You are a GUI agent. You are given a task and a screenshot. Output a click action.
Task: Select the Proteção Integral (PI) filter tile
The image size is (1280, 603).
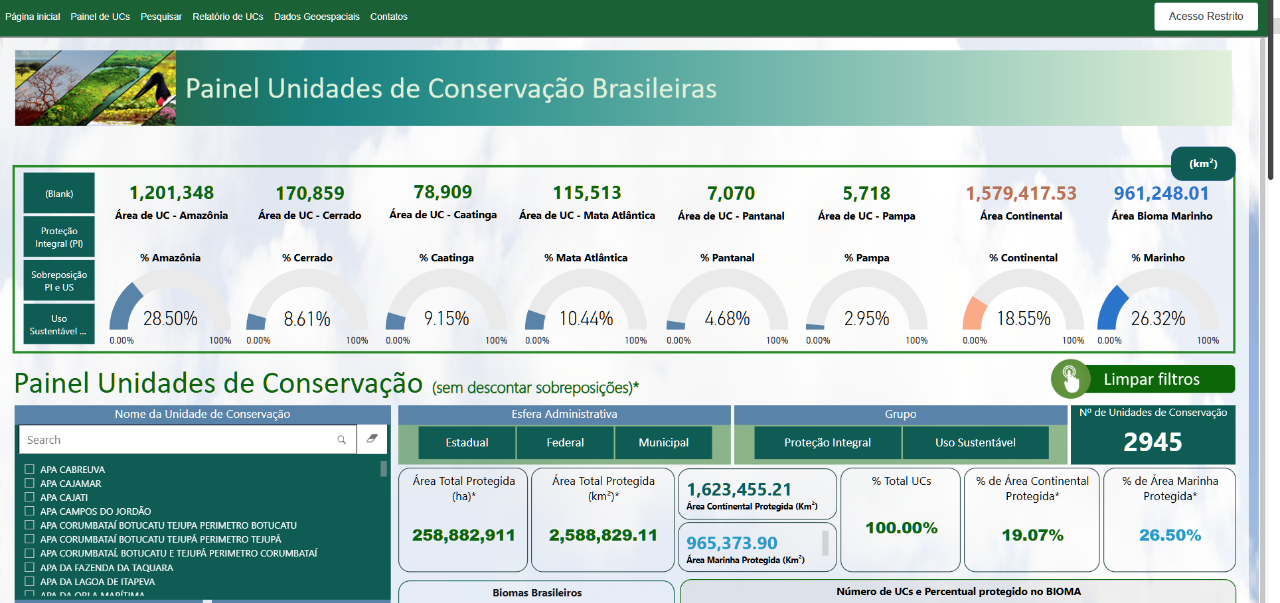click(x=59, y=237)
